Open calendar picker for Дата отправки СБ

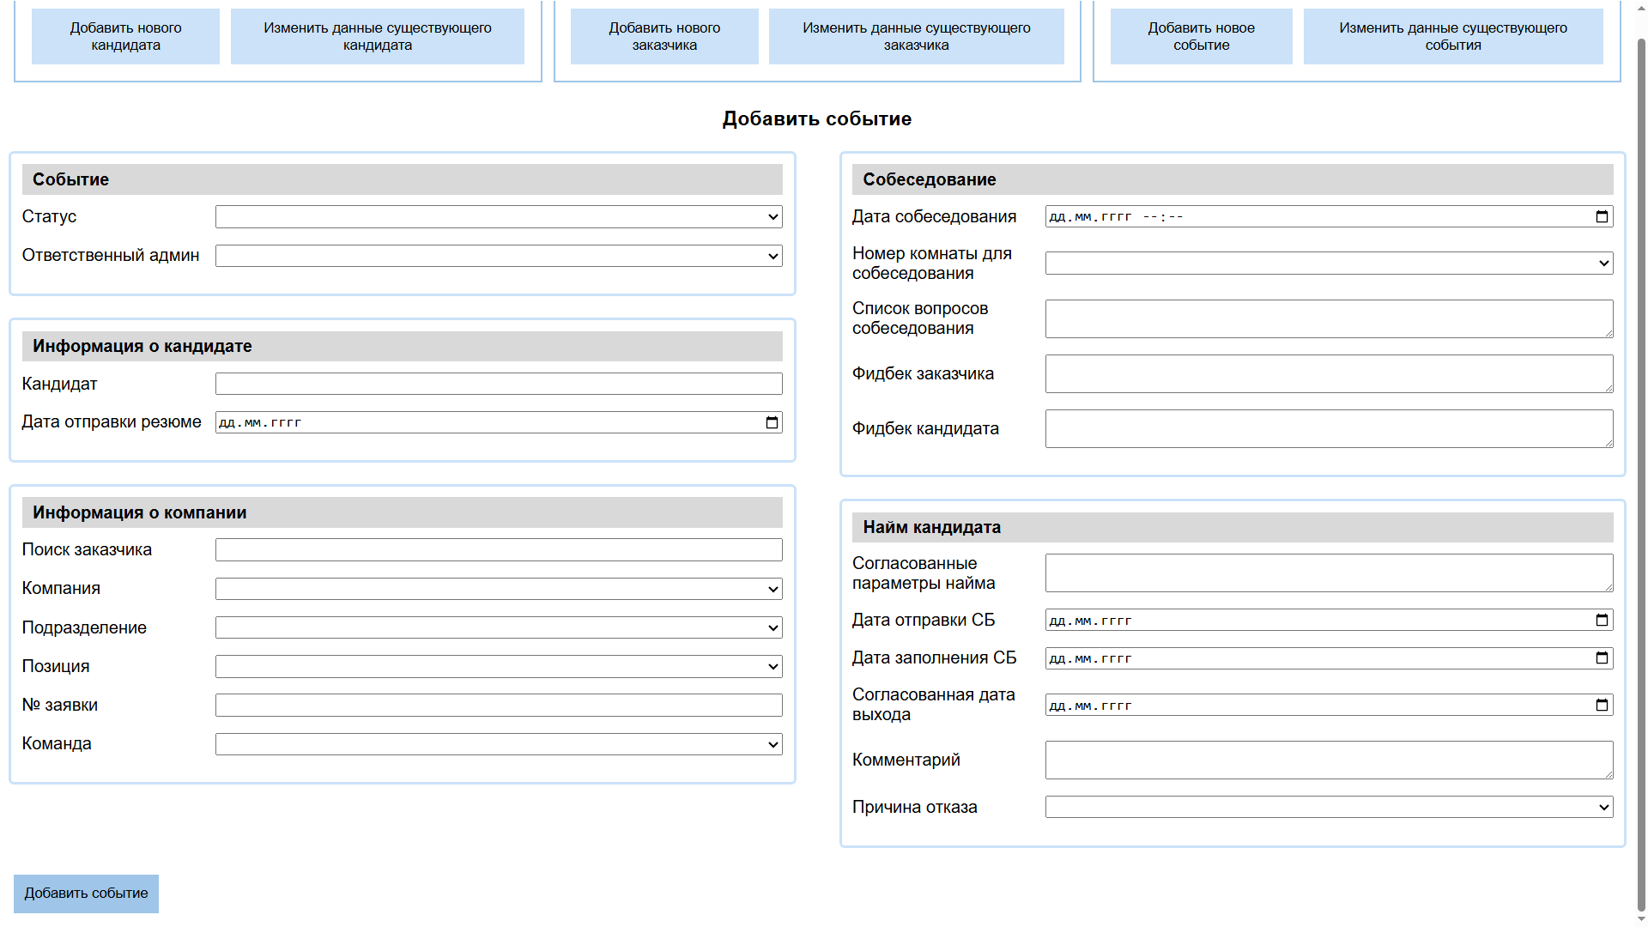point(1602,621)
